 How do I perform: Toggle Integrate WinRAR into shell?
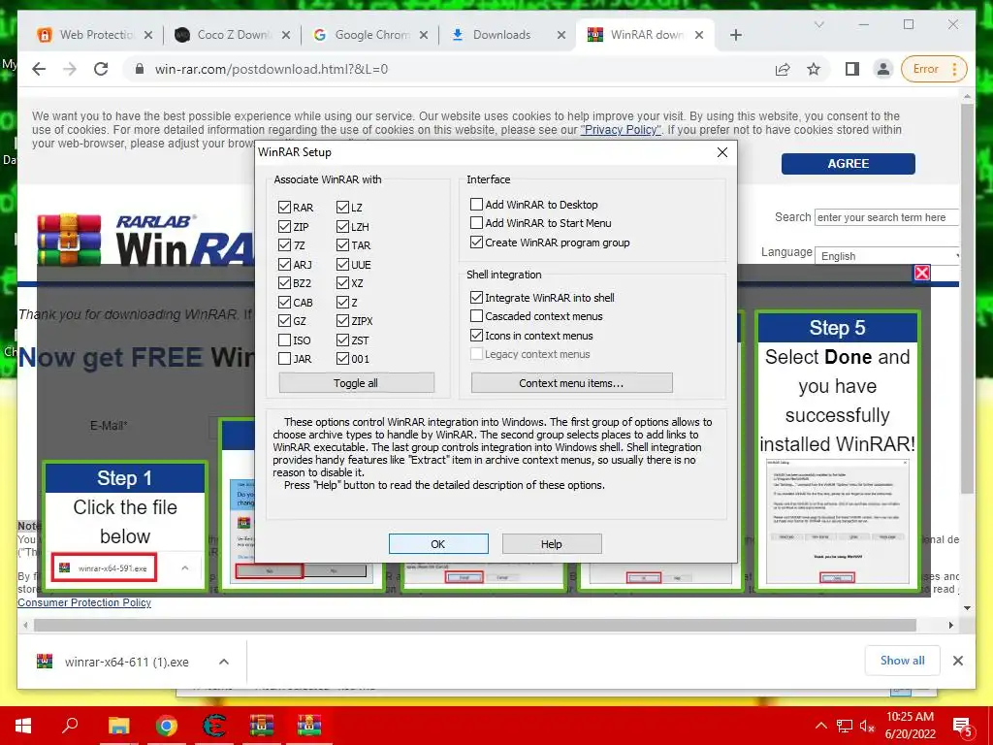coord(476,297)
